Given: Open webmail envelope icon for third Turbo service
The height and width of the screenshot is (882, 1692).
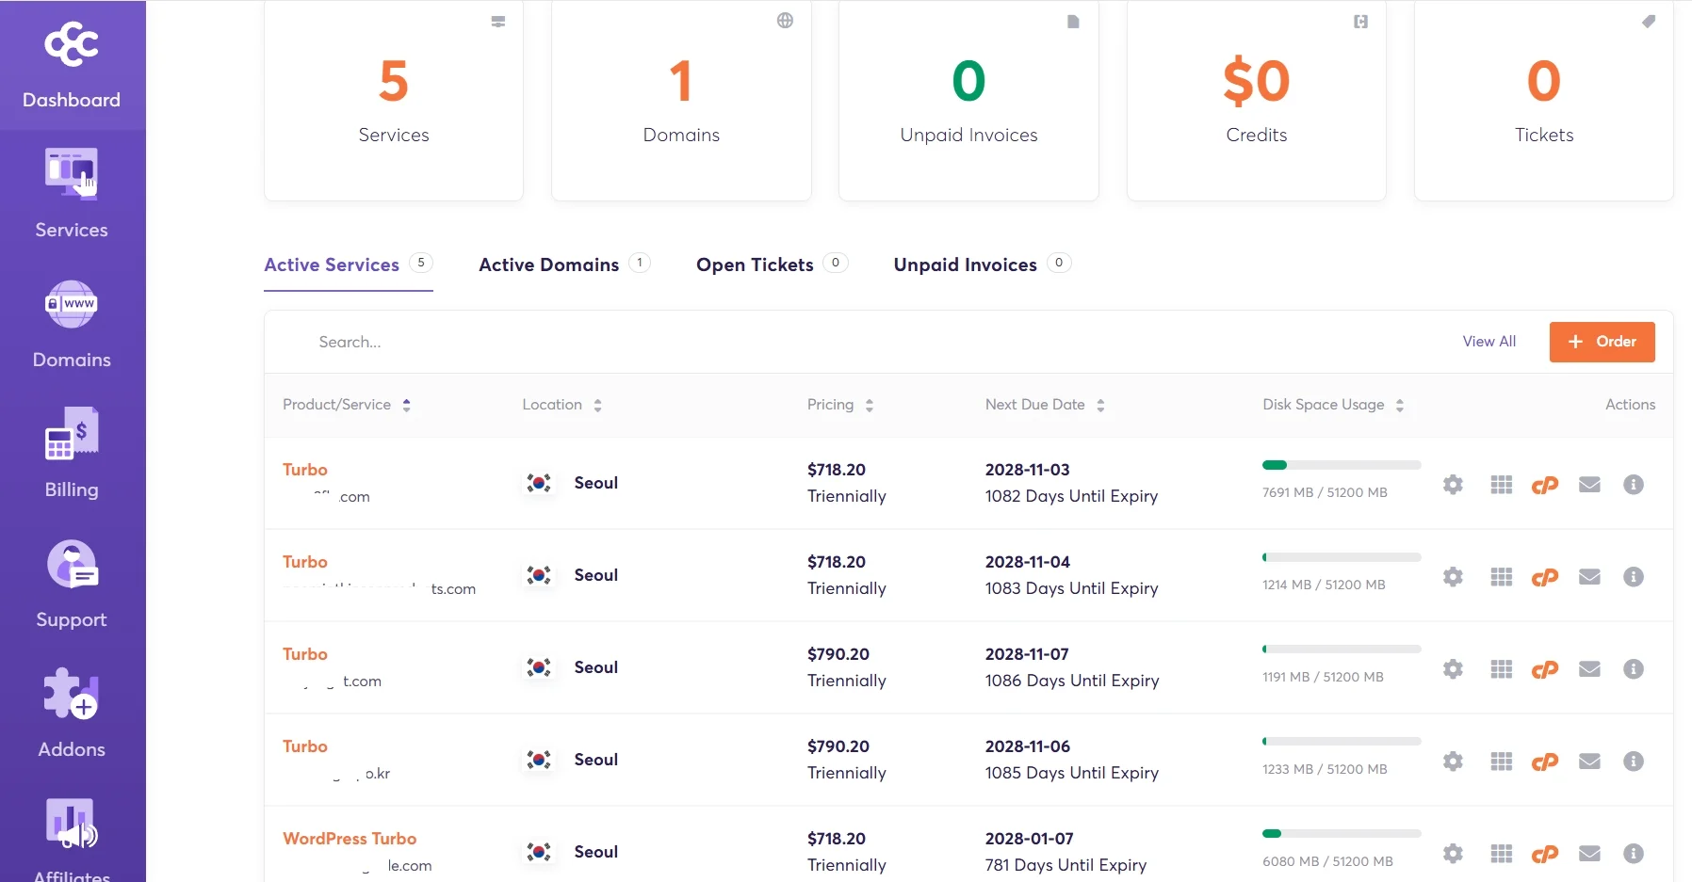Looking at the screenshot, I should coord(1589,669).
